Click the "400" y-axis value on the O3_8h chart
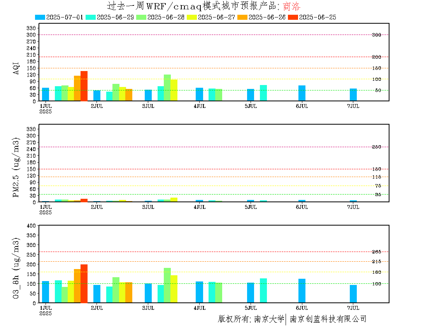The width and height of the screenshot is (428, 330). pyautogui.click(x=31, y=226)
